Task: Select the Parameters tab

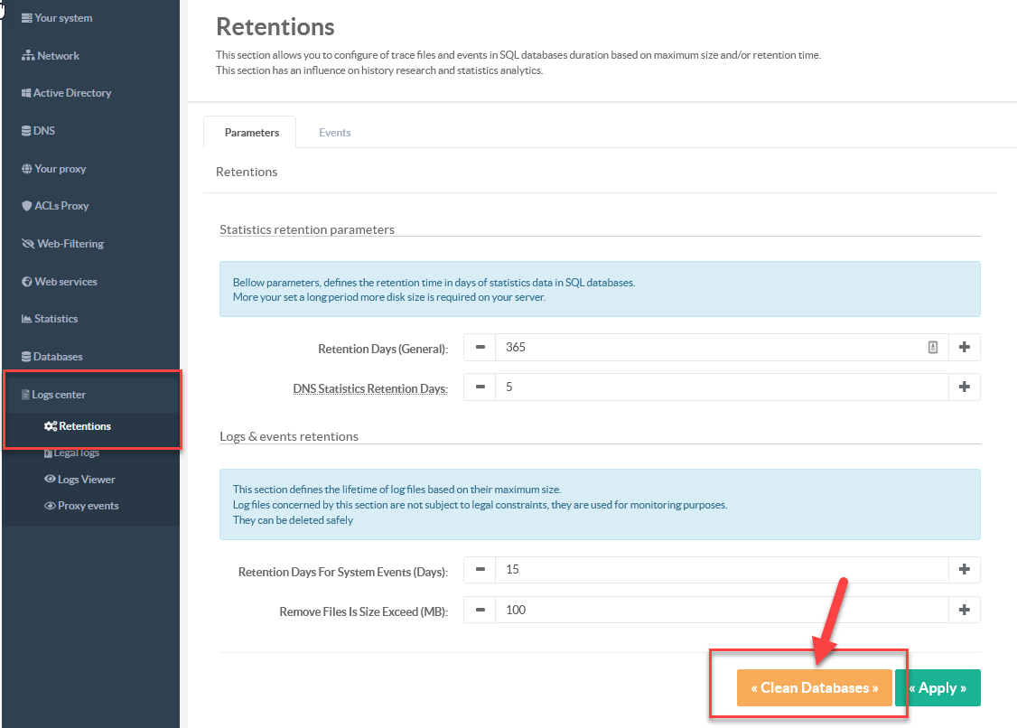Action: [251, 133]
